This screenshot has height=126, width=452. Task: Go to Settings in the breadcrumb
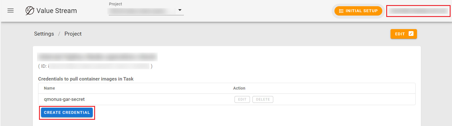pos(44,34)
